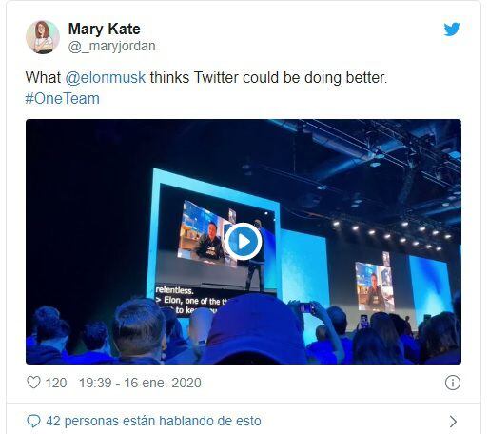Click the right chevron arrow beside conversation count

pos(453,422)
